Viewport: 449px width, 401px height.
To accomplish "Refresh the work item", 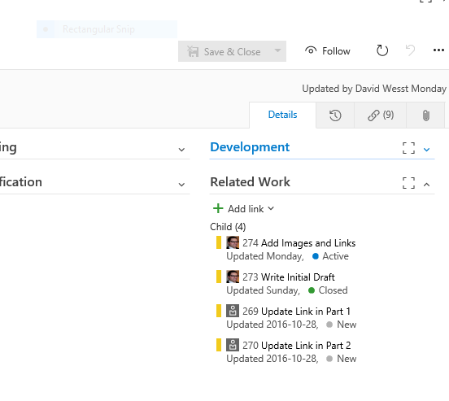I will (x=382, y=51).
